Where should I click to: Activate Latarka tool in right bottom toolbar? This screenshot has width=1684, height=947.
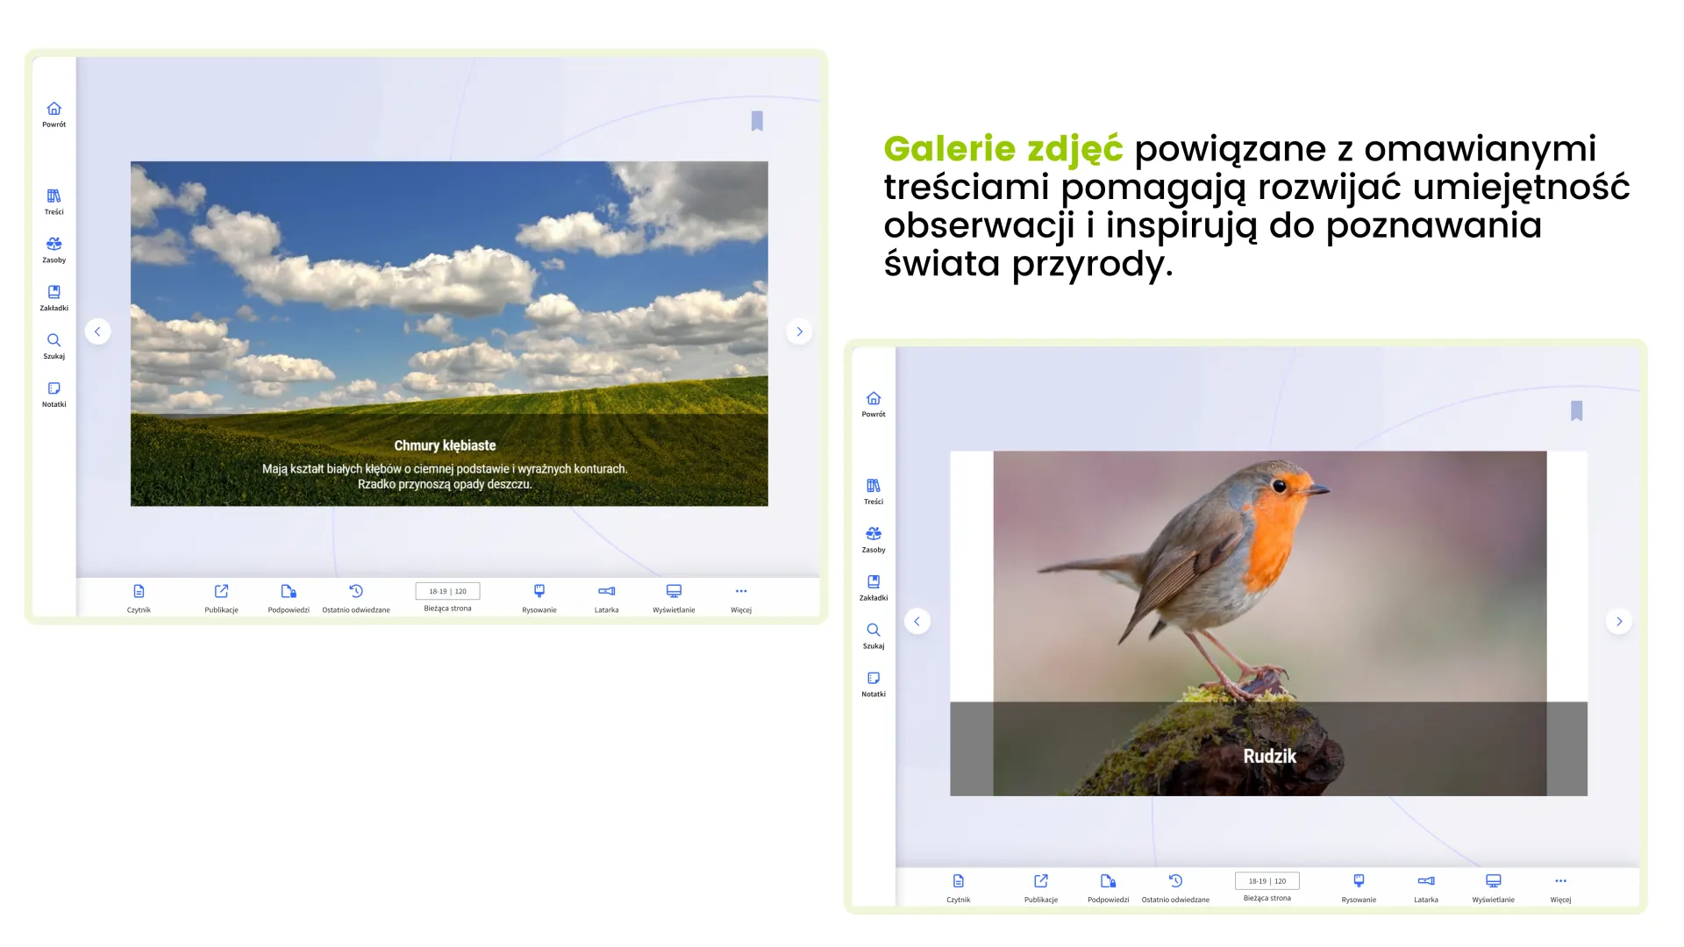coord(1425,882)
